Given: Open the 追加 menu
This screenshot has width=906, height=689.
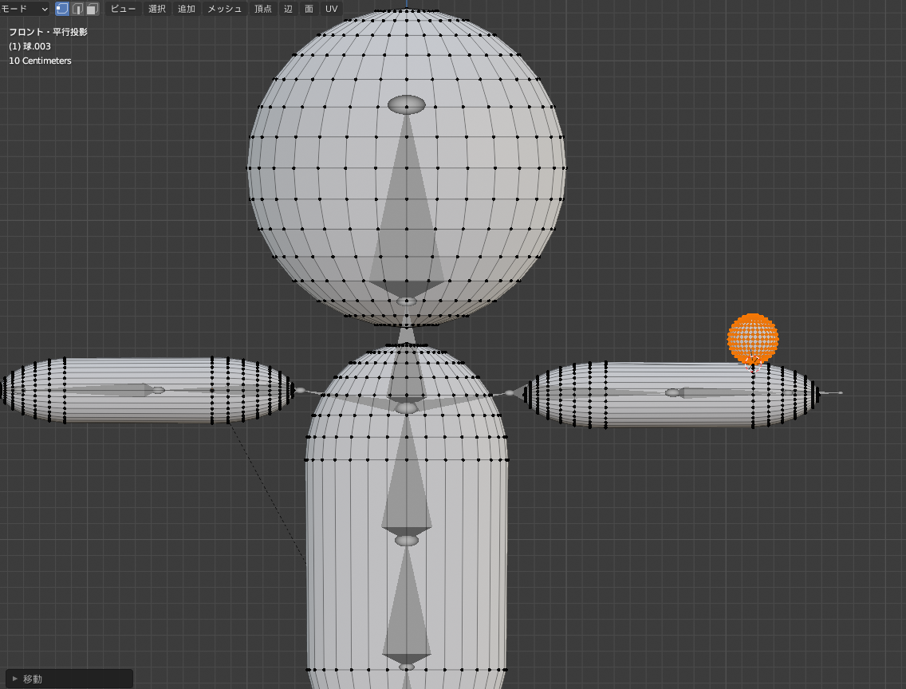Looking at the screenshot, I should [187, 9].
